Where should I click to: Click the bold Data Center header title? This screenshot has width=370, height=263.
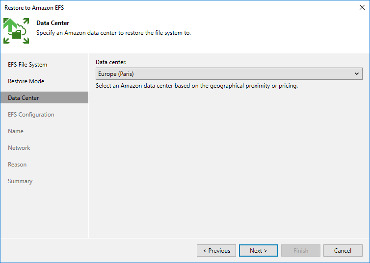pyautogui.click(x=53, y=23)
